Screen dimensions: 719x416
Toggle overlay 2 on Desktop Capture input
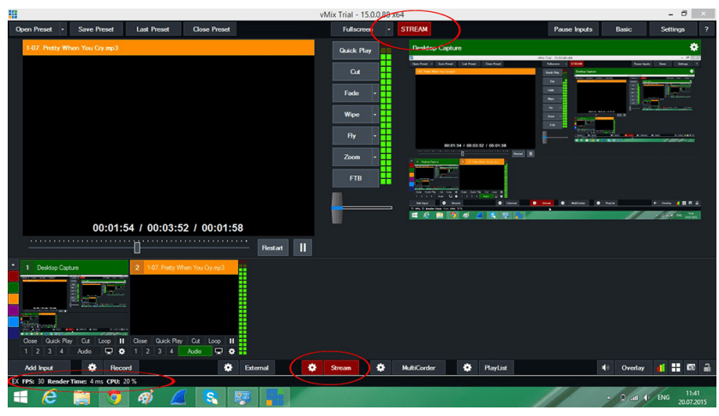pyautogui.click(x=38, y=352)
